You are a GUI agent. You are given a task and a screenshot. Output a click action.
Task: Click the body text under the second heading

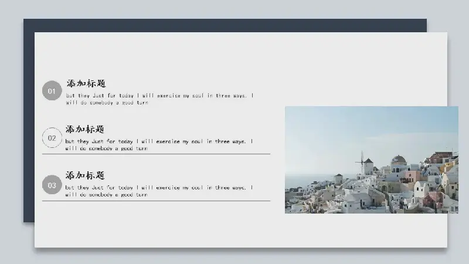tap(159, 144)
